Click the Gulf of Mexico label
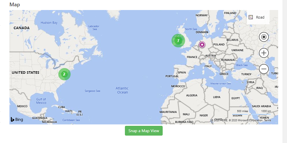 tap(41, 101)
